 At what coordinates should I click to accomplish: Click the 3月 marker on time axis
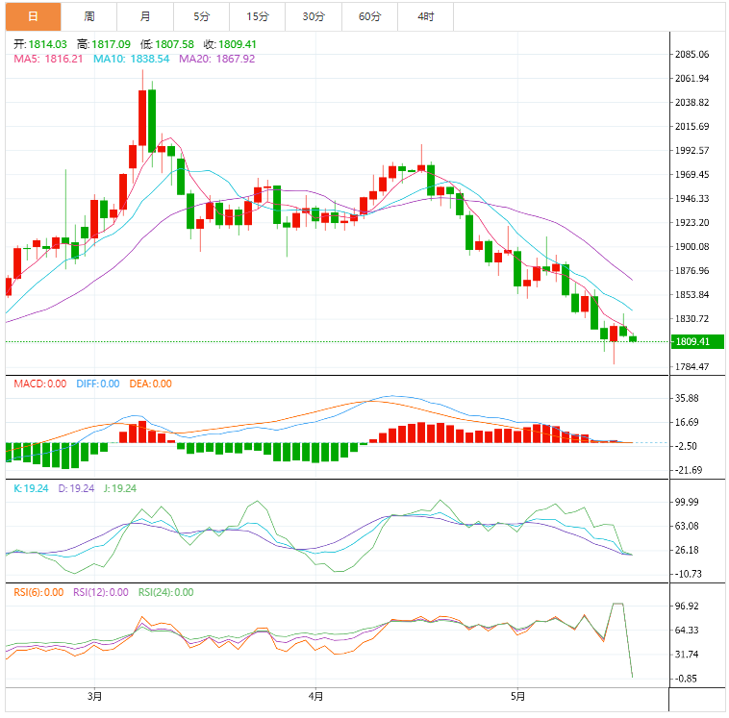pyautogui.click(x=94, y=696)
